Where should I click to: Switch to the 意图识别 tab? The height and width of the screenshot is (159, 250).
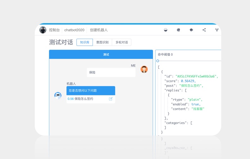pos(102,42)
